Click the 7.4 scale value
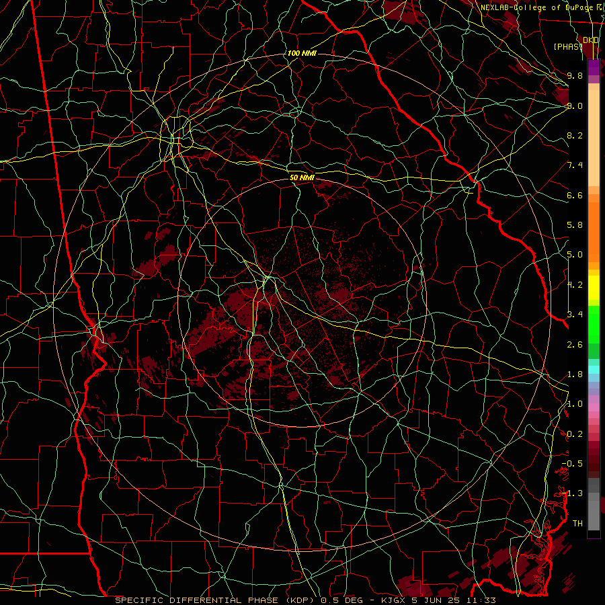 click(x=575, y=165)
